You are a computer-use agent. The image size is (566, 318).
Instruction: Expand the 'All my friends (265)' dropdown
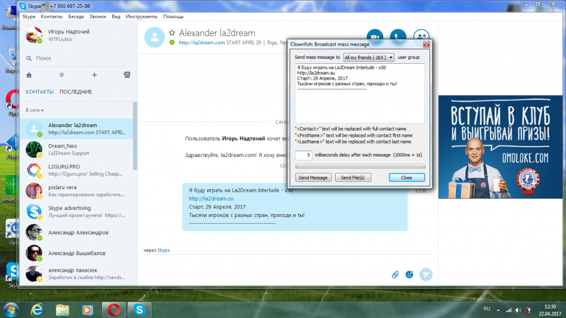tap(369, 58)
